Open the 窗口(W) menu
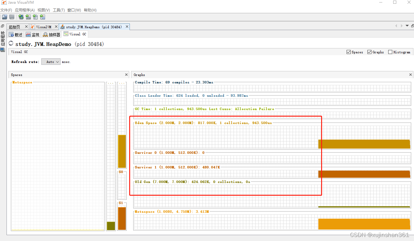Viewport: 414px width, 241px height. click(74, 10)
